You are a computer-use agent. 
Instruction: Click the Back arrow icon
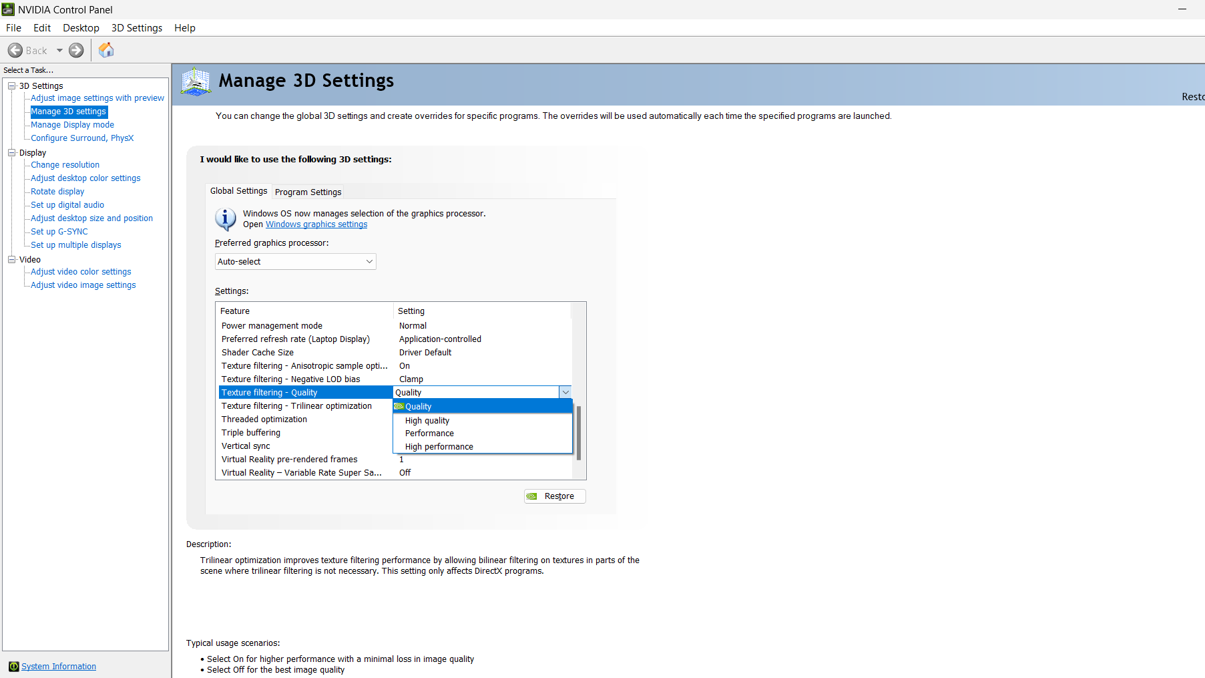15,50
